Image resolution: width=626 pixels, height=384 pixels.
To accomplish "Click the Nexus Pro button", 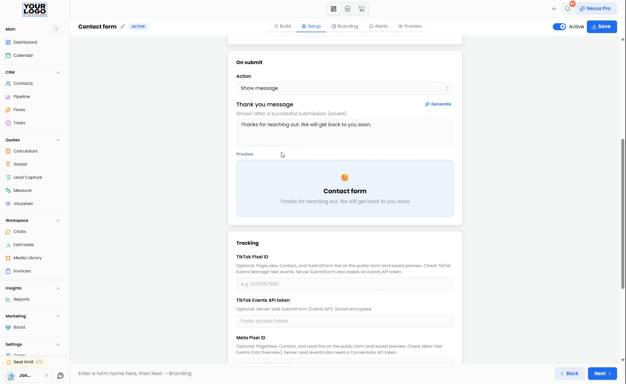I will click(596, 9).
